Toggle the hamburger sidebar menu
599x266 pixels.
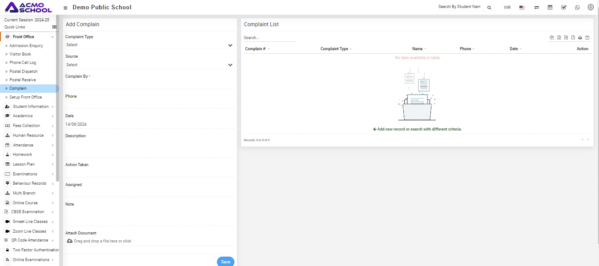click(65, 8)
